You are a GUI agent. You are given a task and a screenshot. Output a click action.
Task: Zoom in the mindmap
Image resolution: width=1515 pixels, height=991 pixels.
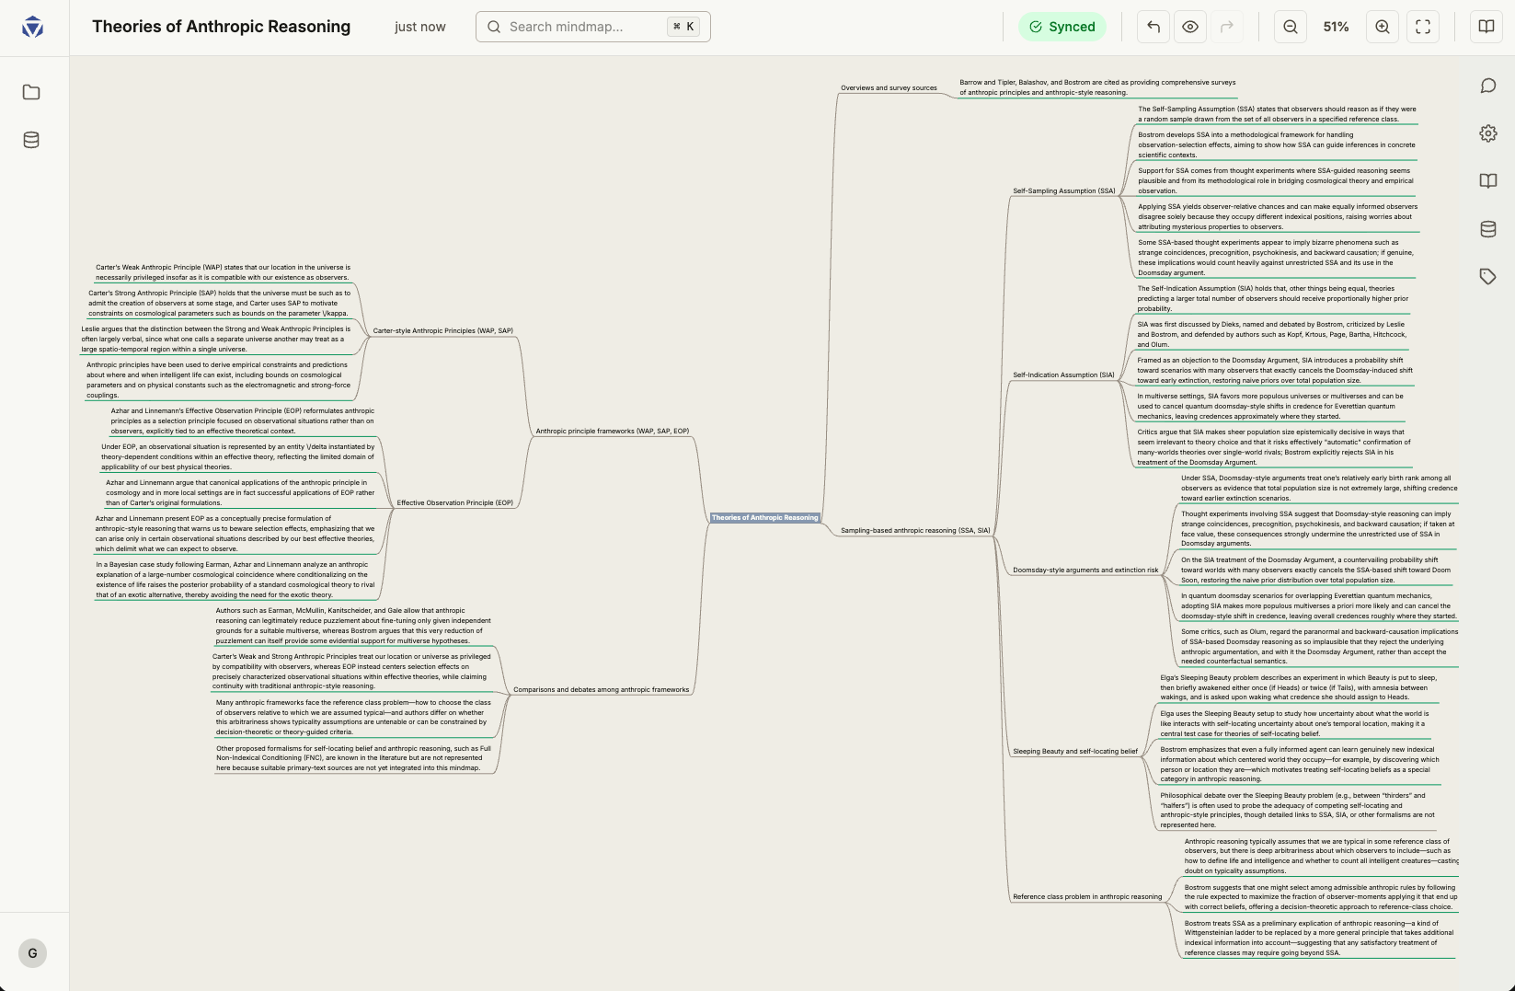[1383, 27]
